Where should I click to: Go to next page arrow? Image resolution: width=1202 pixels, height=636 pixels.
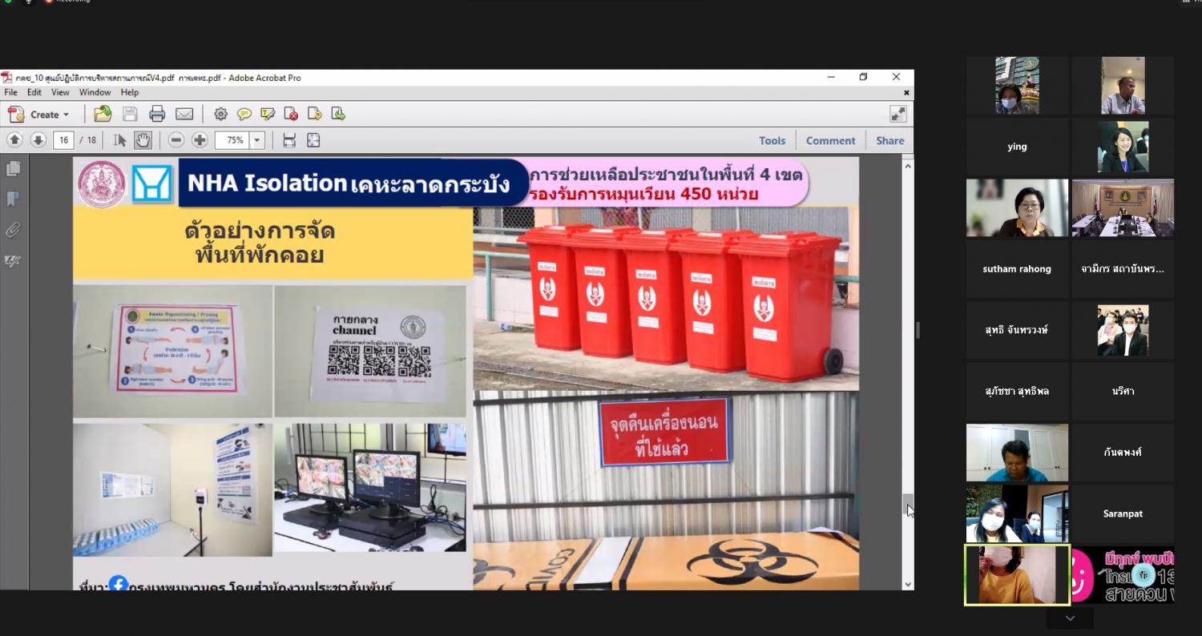point(38,140)
